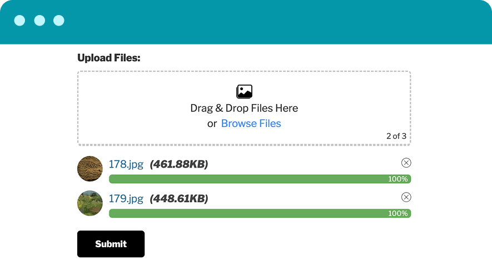Click the image icon in the drop zone
The image size is (492, 270).
click(x=244, y=91)
